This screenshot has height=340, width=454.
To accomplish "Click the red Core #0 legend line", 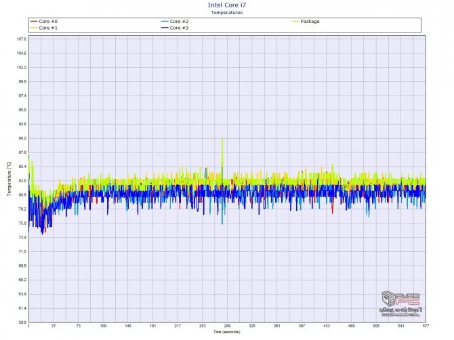I will 34,22.
